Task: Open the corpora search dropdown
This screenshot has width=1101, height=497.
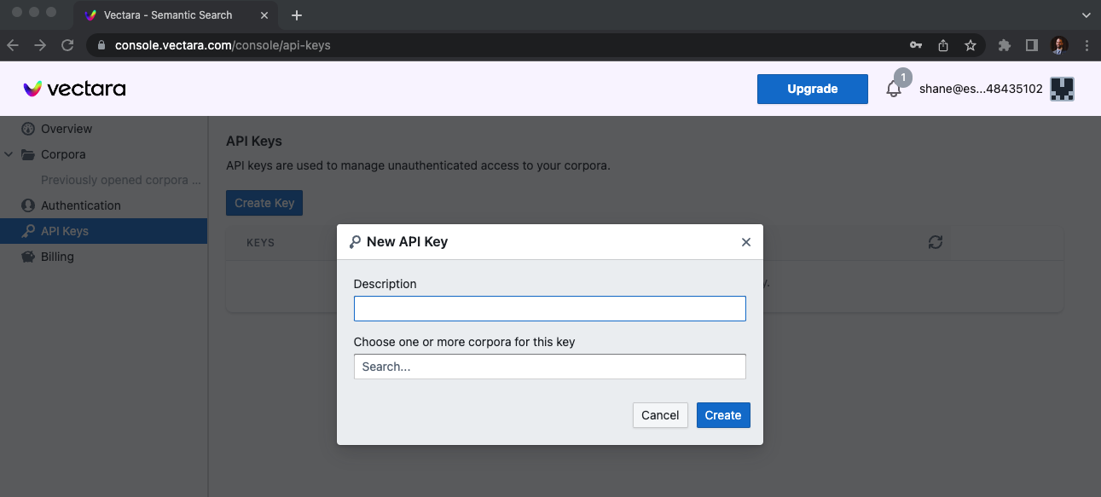Action: click(549, 367)
